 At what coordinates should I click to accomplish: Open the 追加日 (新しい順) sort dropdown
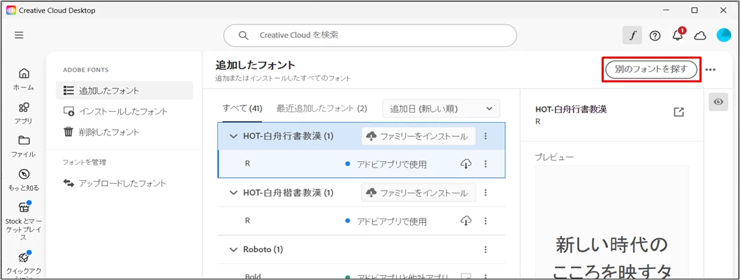click(x=441, y=108)
